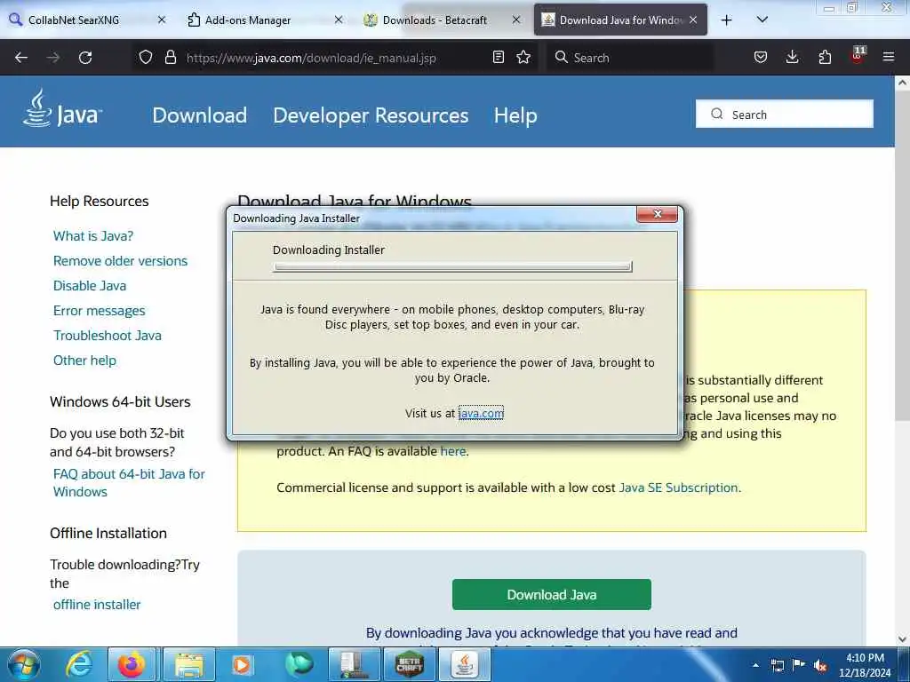Close the Download Java for Windows tab
910x682 pixels.
pyautogui.click(x=693, y=20)
